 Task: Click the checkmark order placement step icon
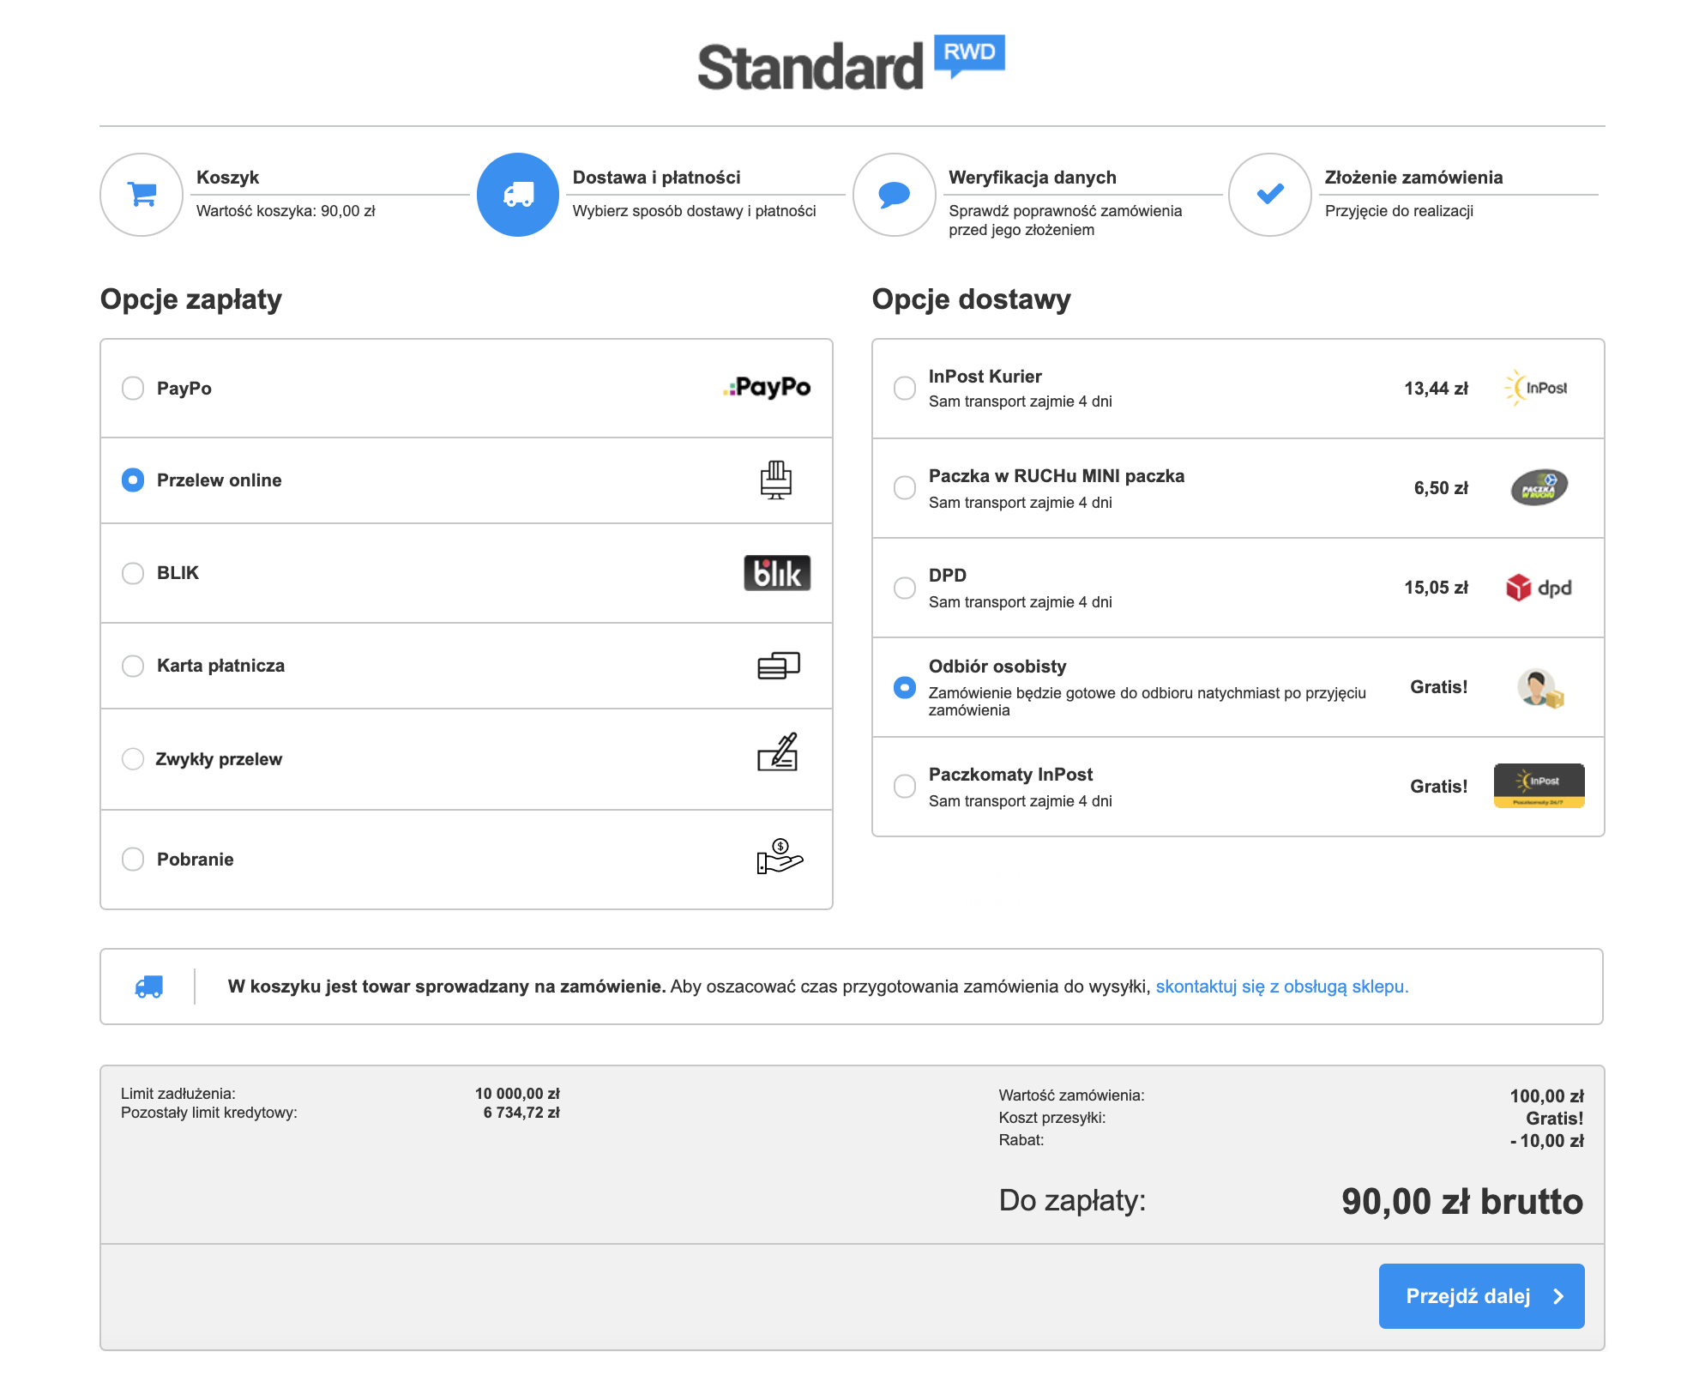point(1269,195)
